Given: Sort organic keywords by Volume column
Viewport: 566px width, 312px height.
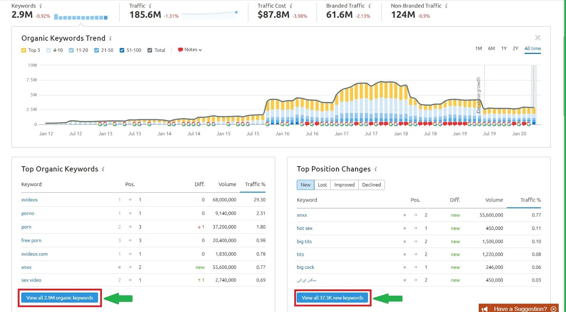Looking at the screenshot, I should pyautogui.click(x=227, y=184).
